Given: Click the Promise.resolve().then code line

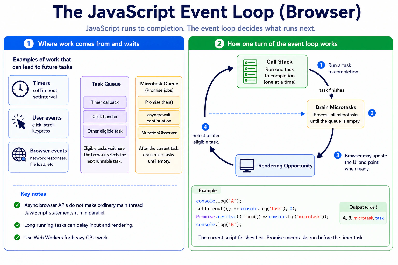Looking at the screenshot, I should point(262,217).
